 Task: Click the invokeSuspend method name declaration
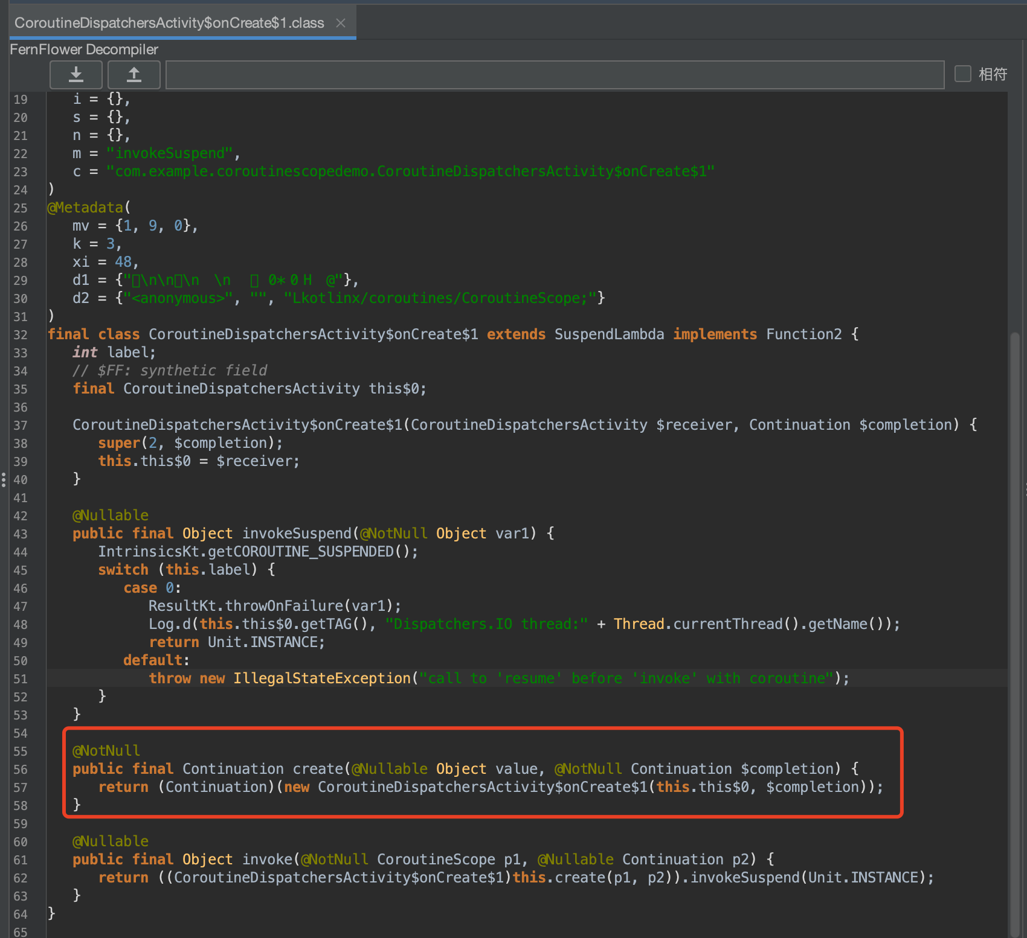[x=296, y=534]
